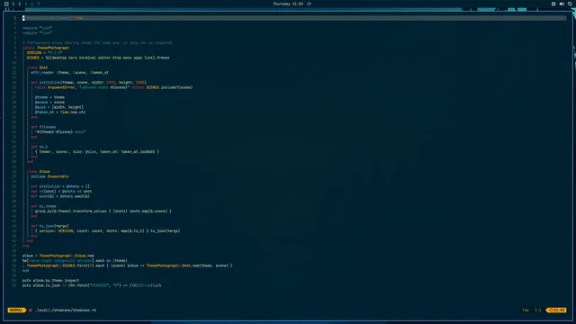576x324 pixels.
Task: Click the orange clock badge in statusline
Action: 556,310
